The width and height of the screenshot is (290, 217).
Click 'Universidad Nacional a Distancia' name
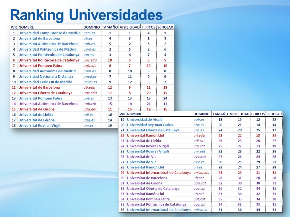tap(46, 77)
